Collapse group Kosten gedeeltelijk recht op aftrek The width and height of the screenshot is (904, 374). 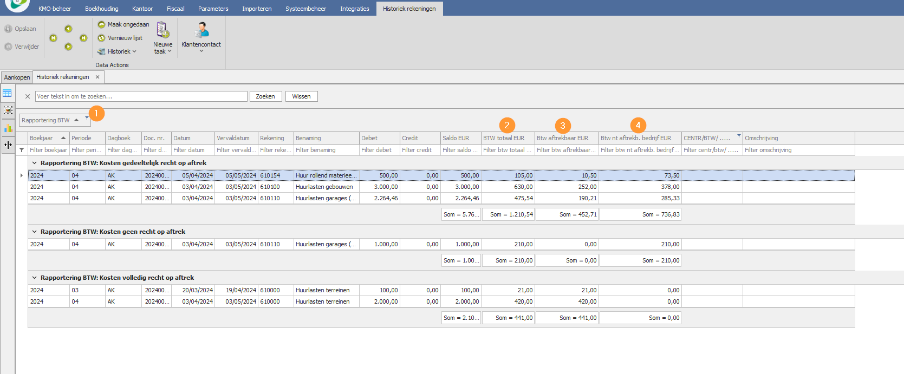[x=35, y=163]
